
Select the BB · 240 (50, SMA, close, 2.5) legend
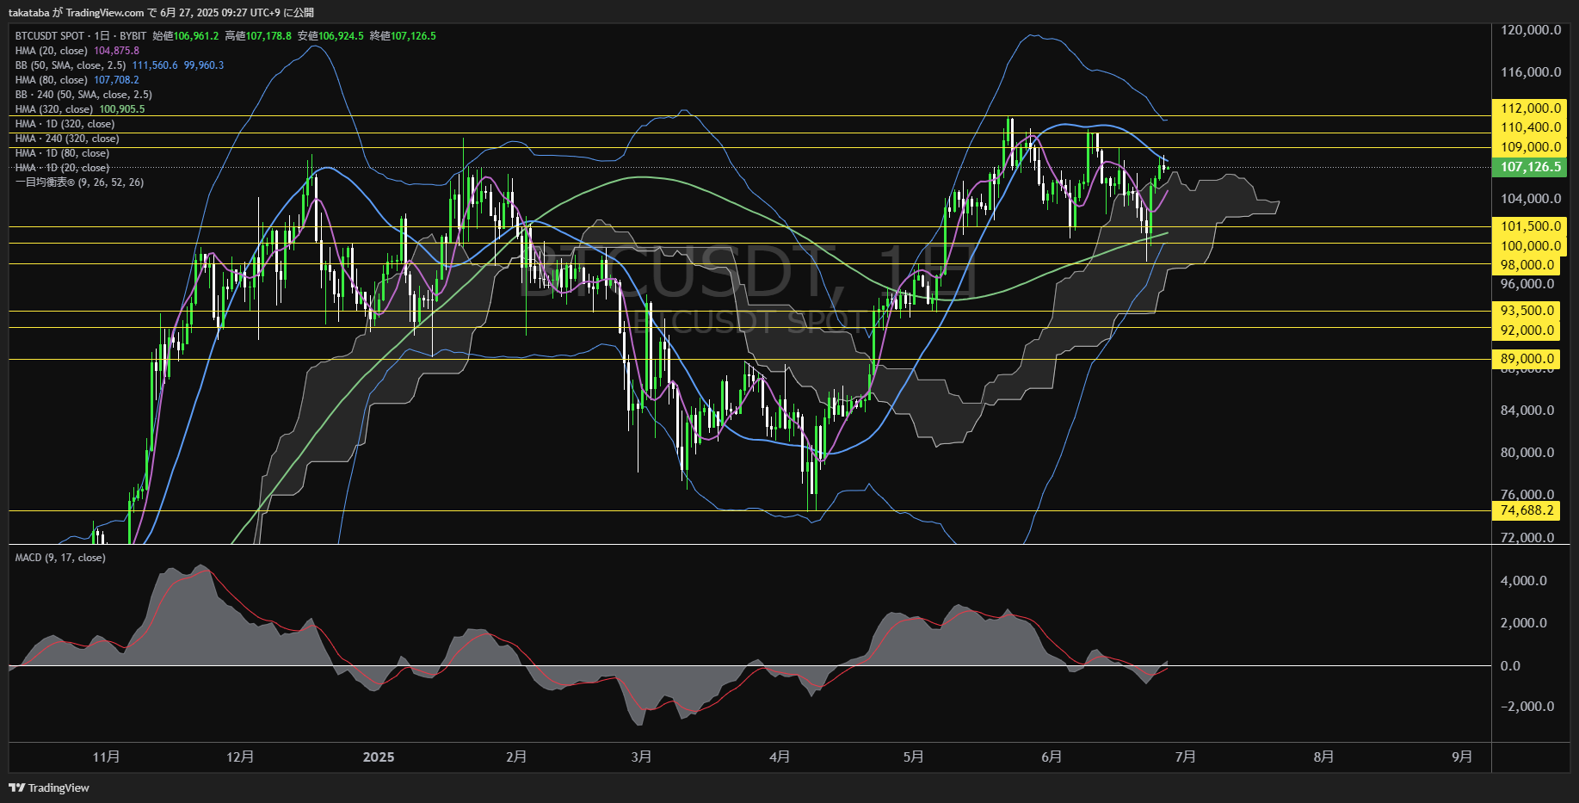click(83, 95)
